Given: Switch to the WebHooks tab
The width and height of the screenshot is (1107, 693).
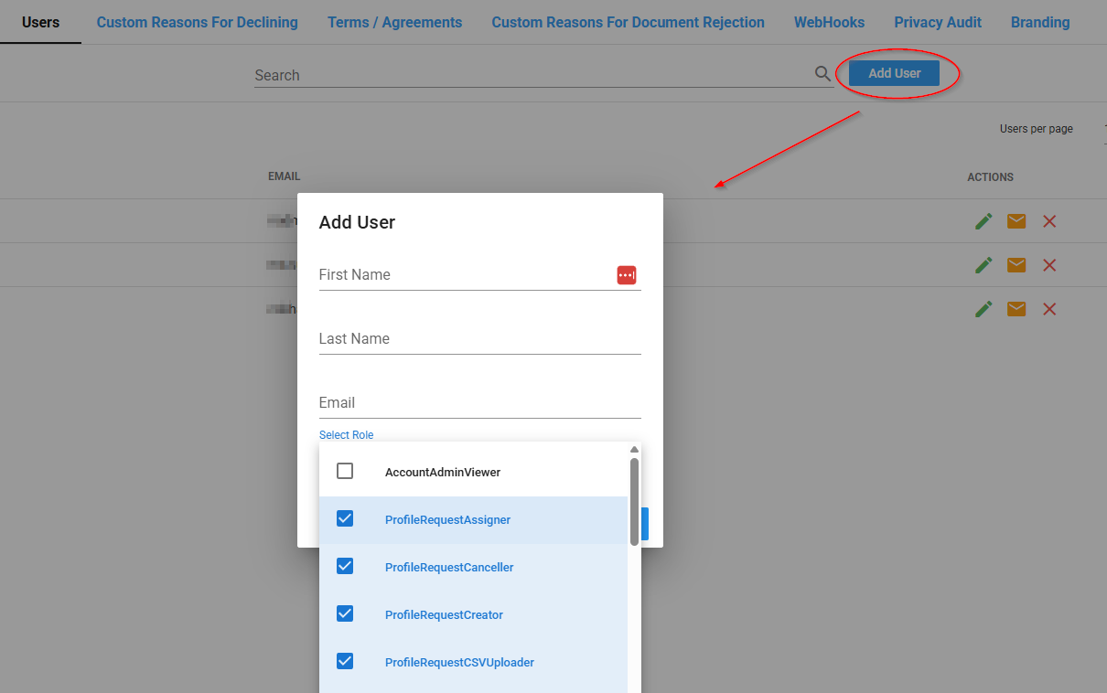Looking at the screenshot, I should click(x=829, y=22).
